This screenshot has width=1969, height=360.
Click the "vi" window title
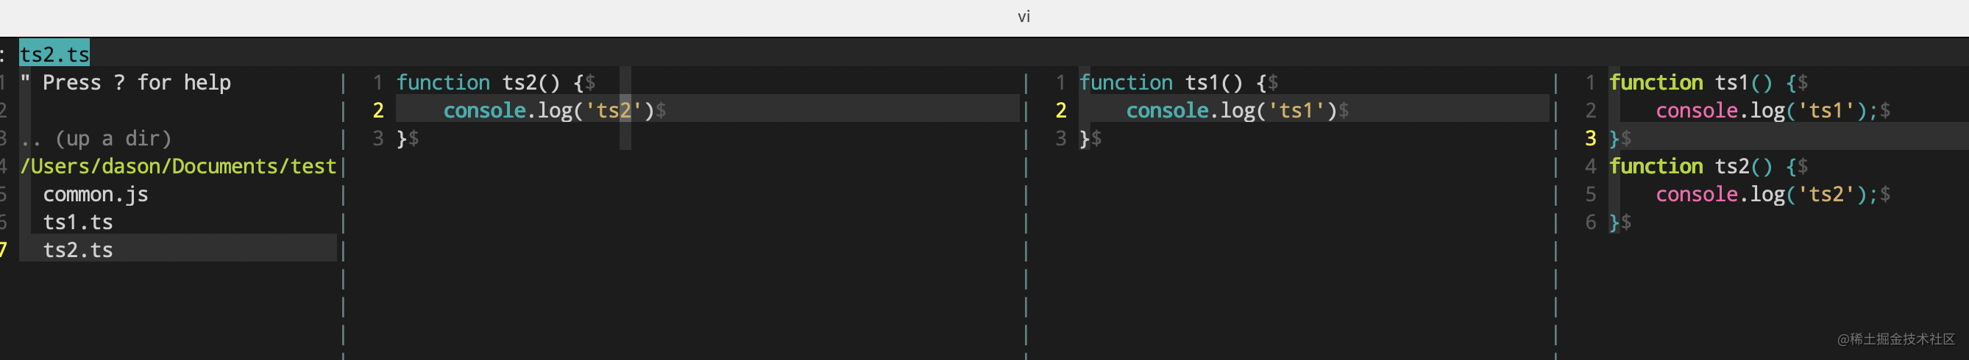coord(1023,17)
